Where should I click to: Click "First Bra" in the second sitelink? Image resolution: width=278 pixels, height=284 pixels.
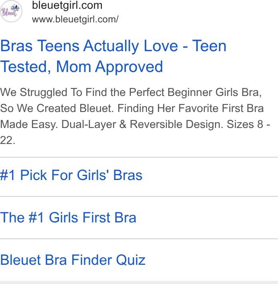tap(109, 217)
